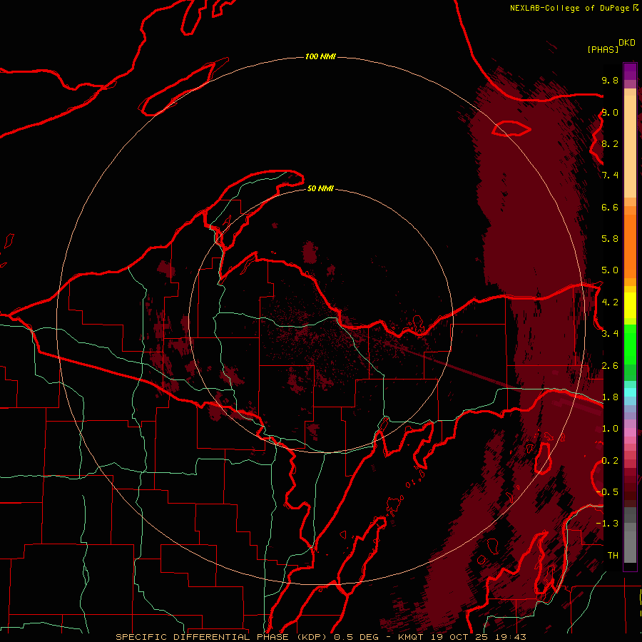Click the TH threshold label on the legend
This screenshot has height=642, width=642.
click(x=613, y=556)
